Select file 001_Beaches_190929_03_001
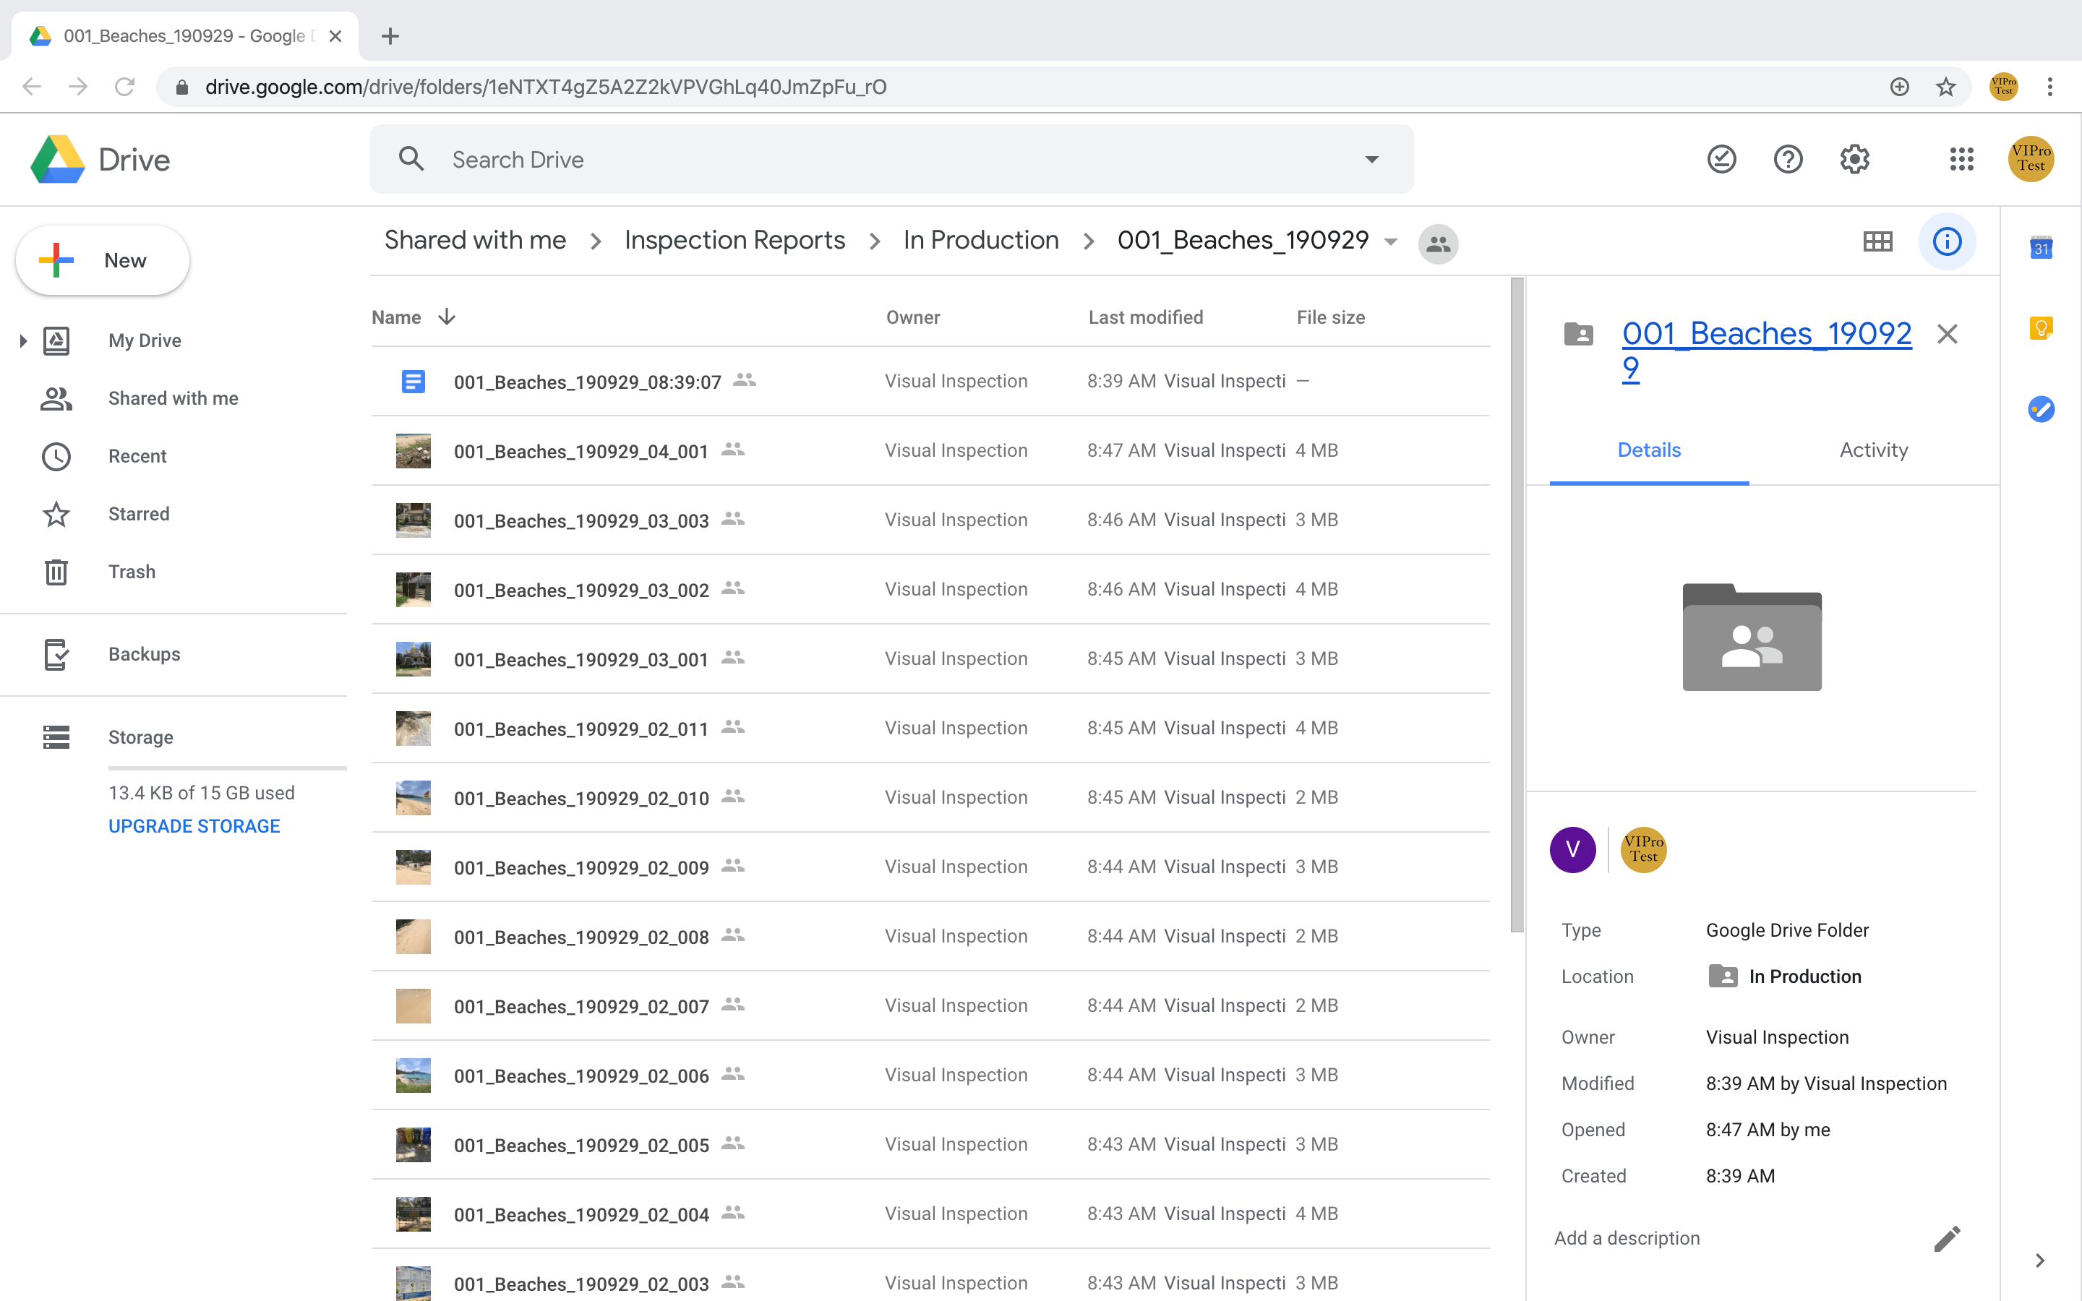This screenshot has height=1301, width=2082. tap(930, 658)
